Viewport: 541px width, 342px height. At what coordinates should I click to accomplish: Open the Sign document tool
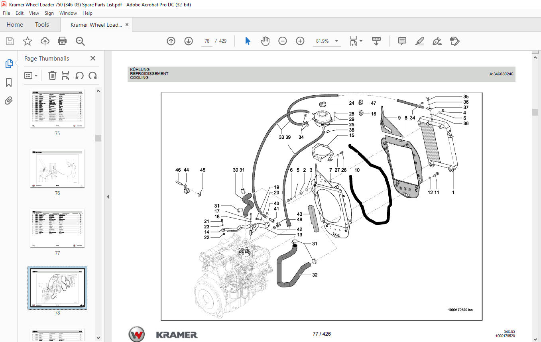pos(437,41)
